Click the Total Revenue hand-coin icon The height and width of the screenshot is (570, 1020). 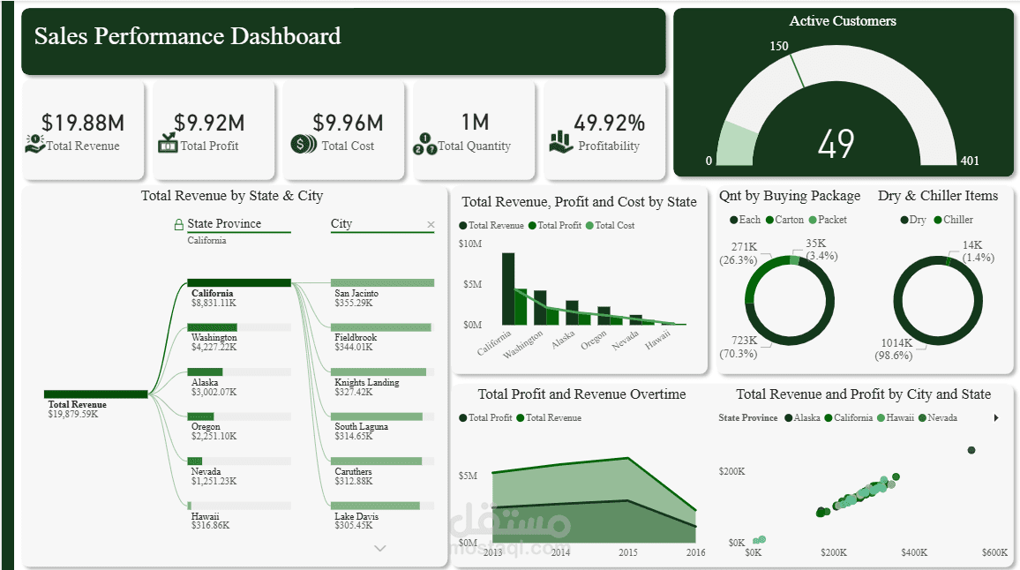click(34, 143)
